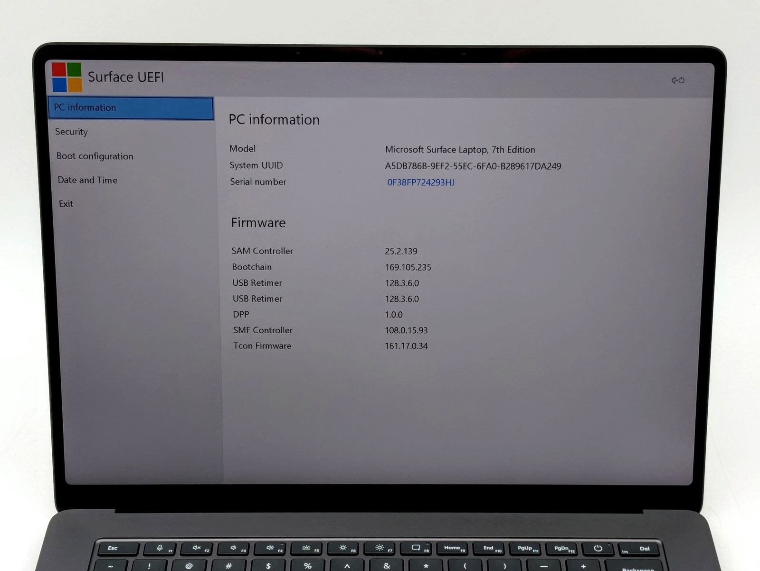Open the Security settings page
Screen dimensions: 760x571
tap(71, 132)
